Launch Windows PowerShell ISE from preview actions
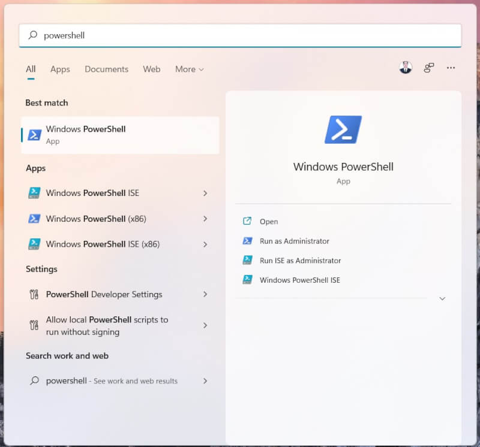This screenshot has width=480, height=447. click(x=299, y=280)
